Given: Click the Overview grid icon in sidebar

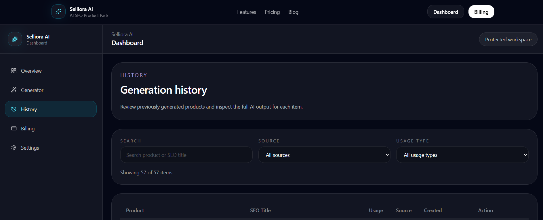Looking at the screenshot, I should coord(14,71).
